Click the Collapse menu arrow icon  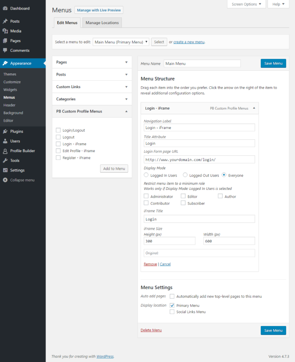5,180
